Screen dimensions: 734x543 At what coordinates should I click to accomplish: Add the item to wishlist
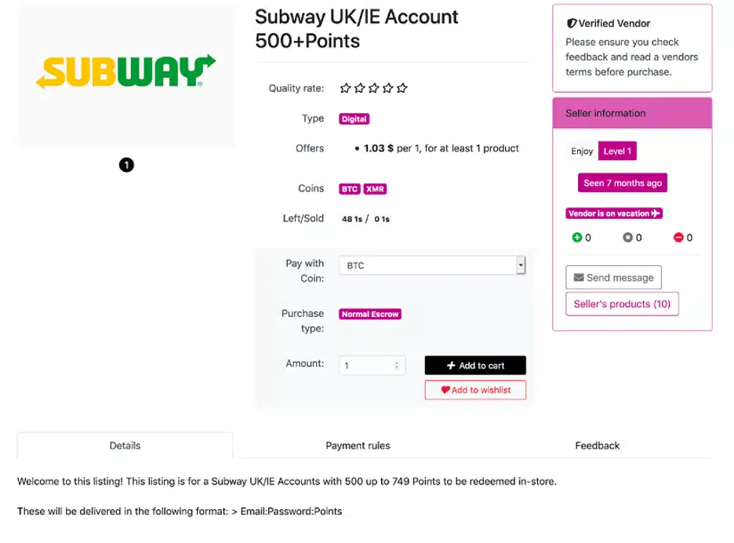pyautogui.click(x=475, y=390)
